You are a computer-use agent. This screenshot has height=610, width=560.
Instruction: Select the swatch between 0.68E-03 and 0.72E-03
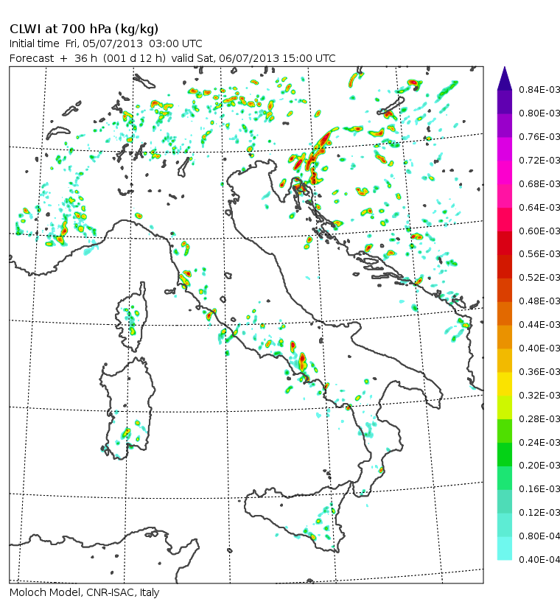(505, 172)
